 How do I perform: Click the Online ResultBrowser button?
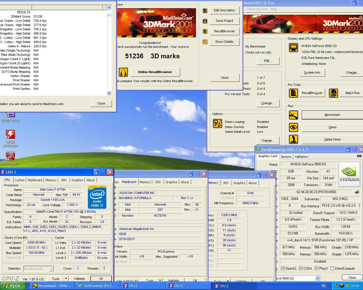[x=155, y=72]
